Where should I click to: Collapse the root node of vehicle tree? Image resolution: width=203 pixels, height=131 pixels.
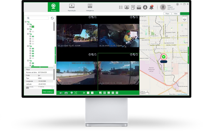(26, 22)
